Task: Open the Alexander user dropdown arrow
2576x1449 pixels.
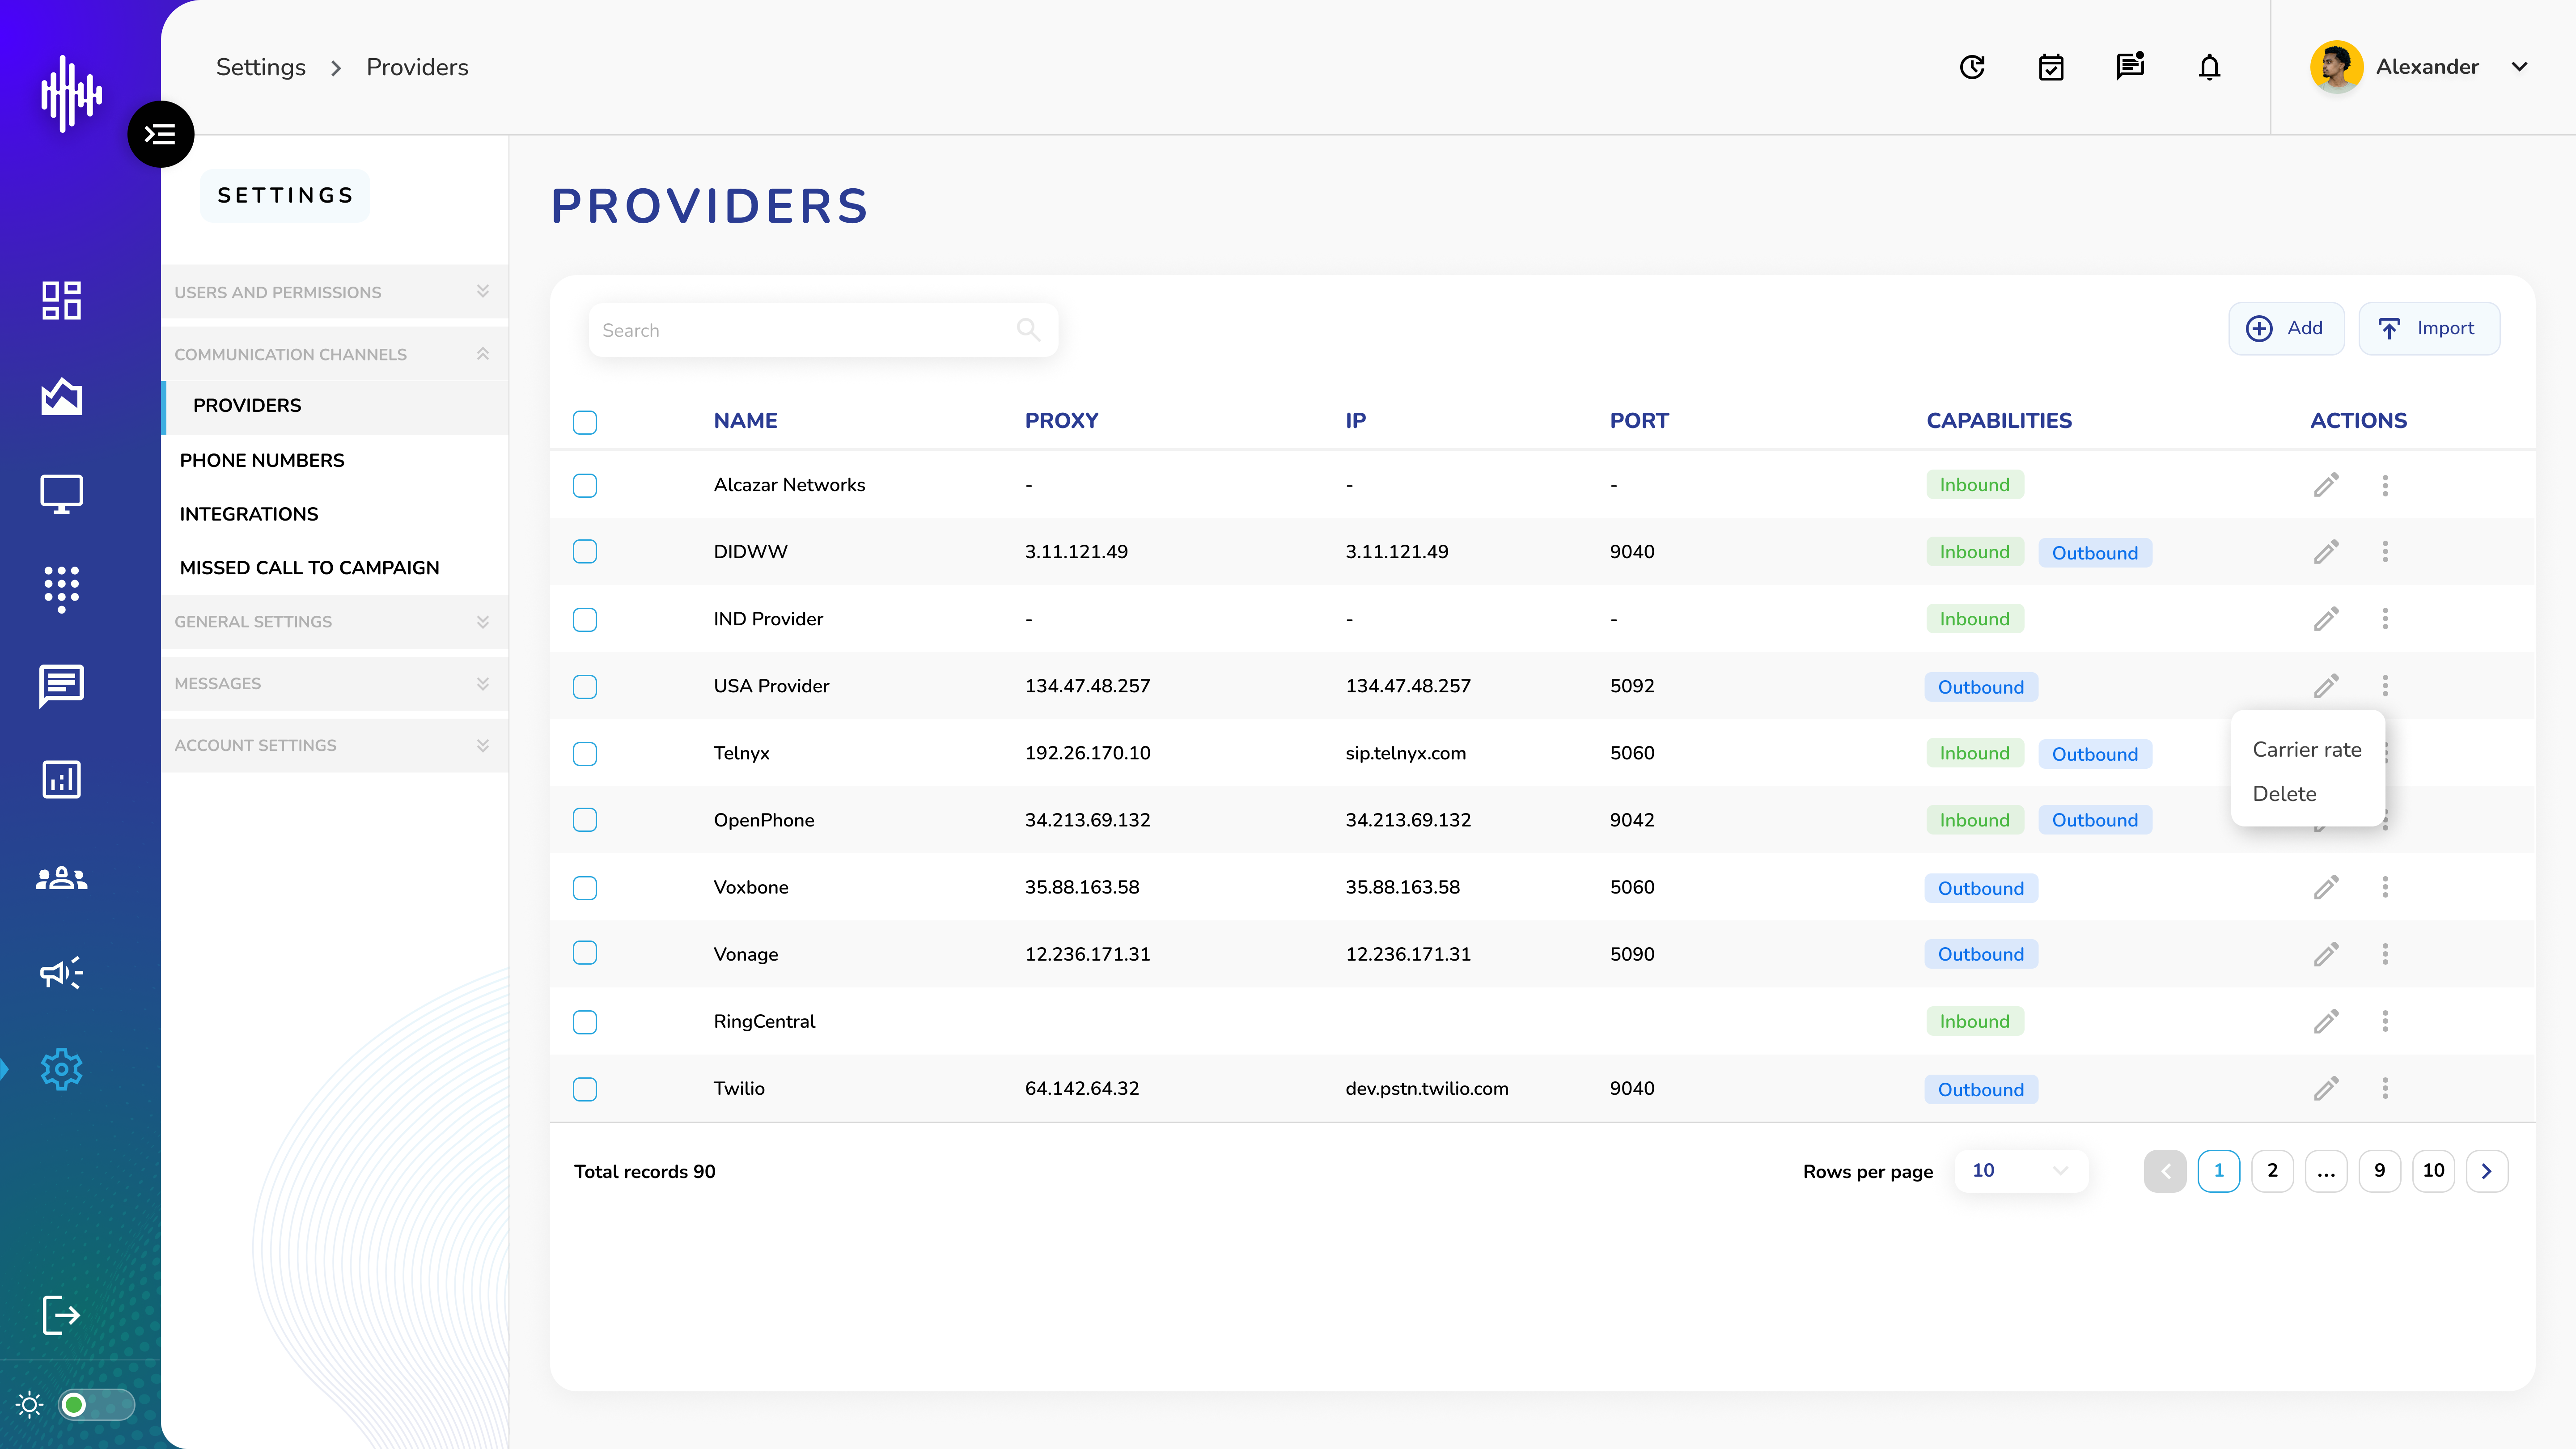Action: (x=2519, y=67)
